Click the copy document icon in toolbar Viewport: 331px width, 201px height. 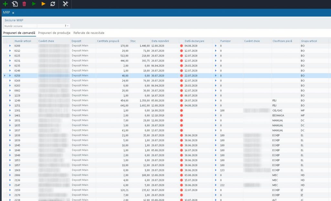(x=15, y=4)
